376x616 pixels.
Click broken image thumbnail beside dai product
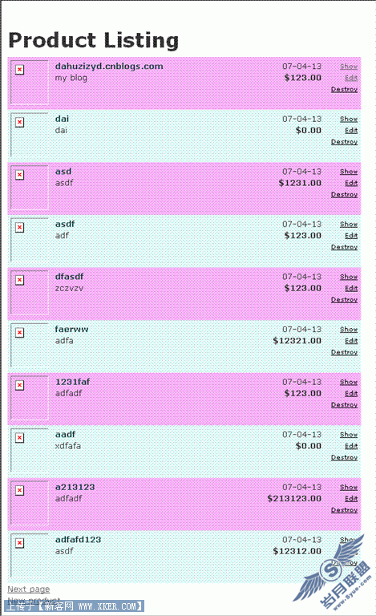19,122
